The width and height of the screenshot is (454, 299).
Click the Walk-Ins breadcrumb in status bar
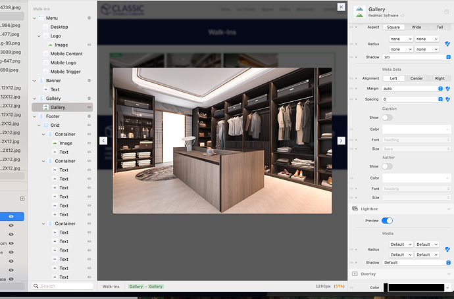click(111, 287)
